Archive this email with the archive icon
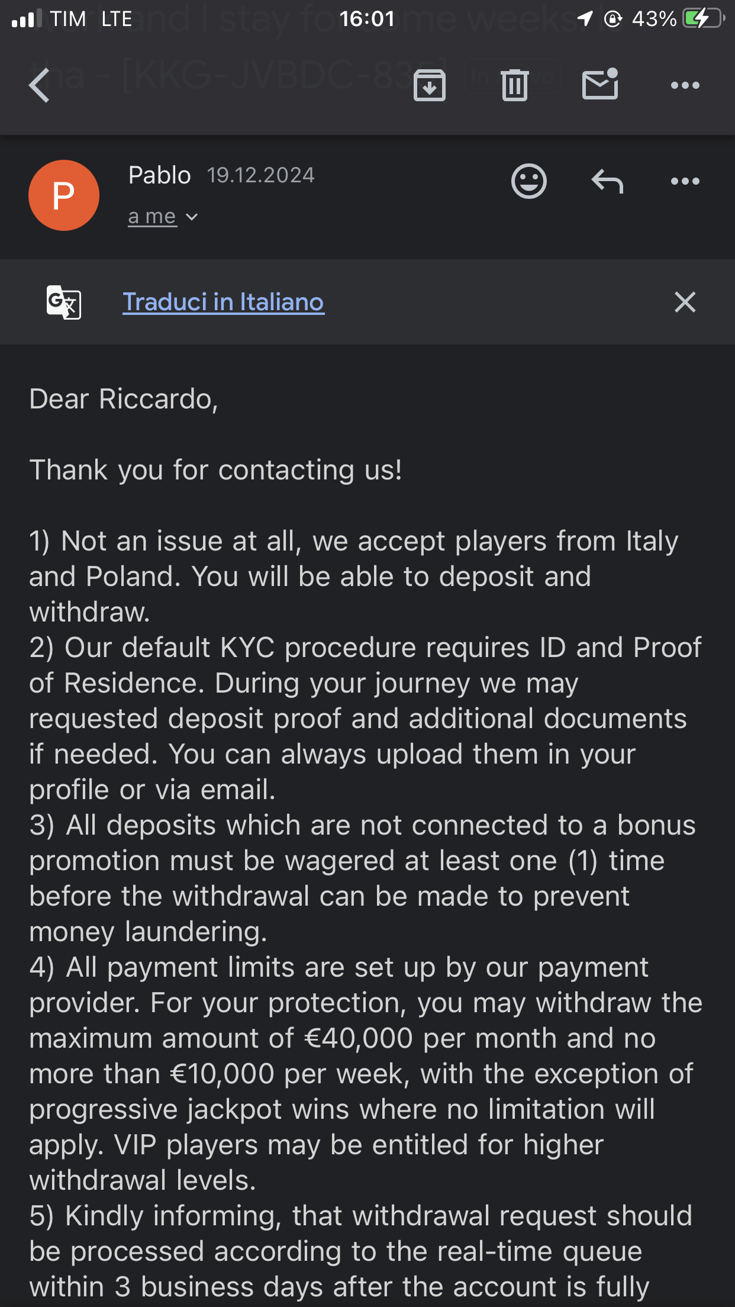This screenshot has width=735, height=1307. (x=429, y=85)
